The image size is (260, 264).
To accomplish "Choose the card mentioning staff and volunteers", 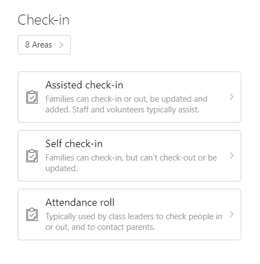I will click(129, 97).
